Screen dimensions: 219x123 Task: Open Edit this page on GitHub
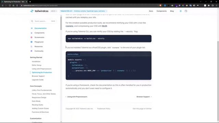142,109
